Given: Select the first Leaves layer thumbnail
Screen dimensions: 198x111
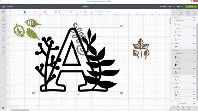Looking at the screenshot, I should tap(176, 32).
